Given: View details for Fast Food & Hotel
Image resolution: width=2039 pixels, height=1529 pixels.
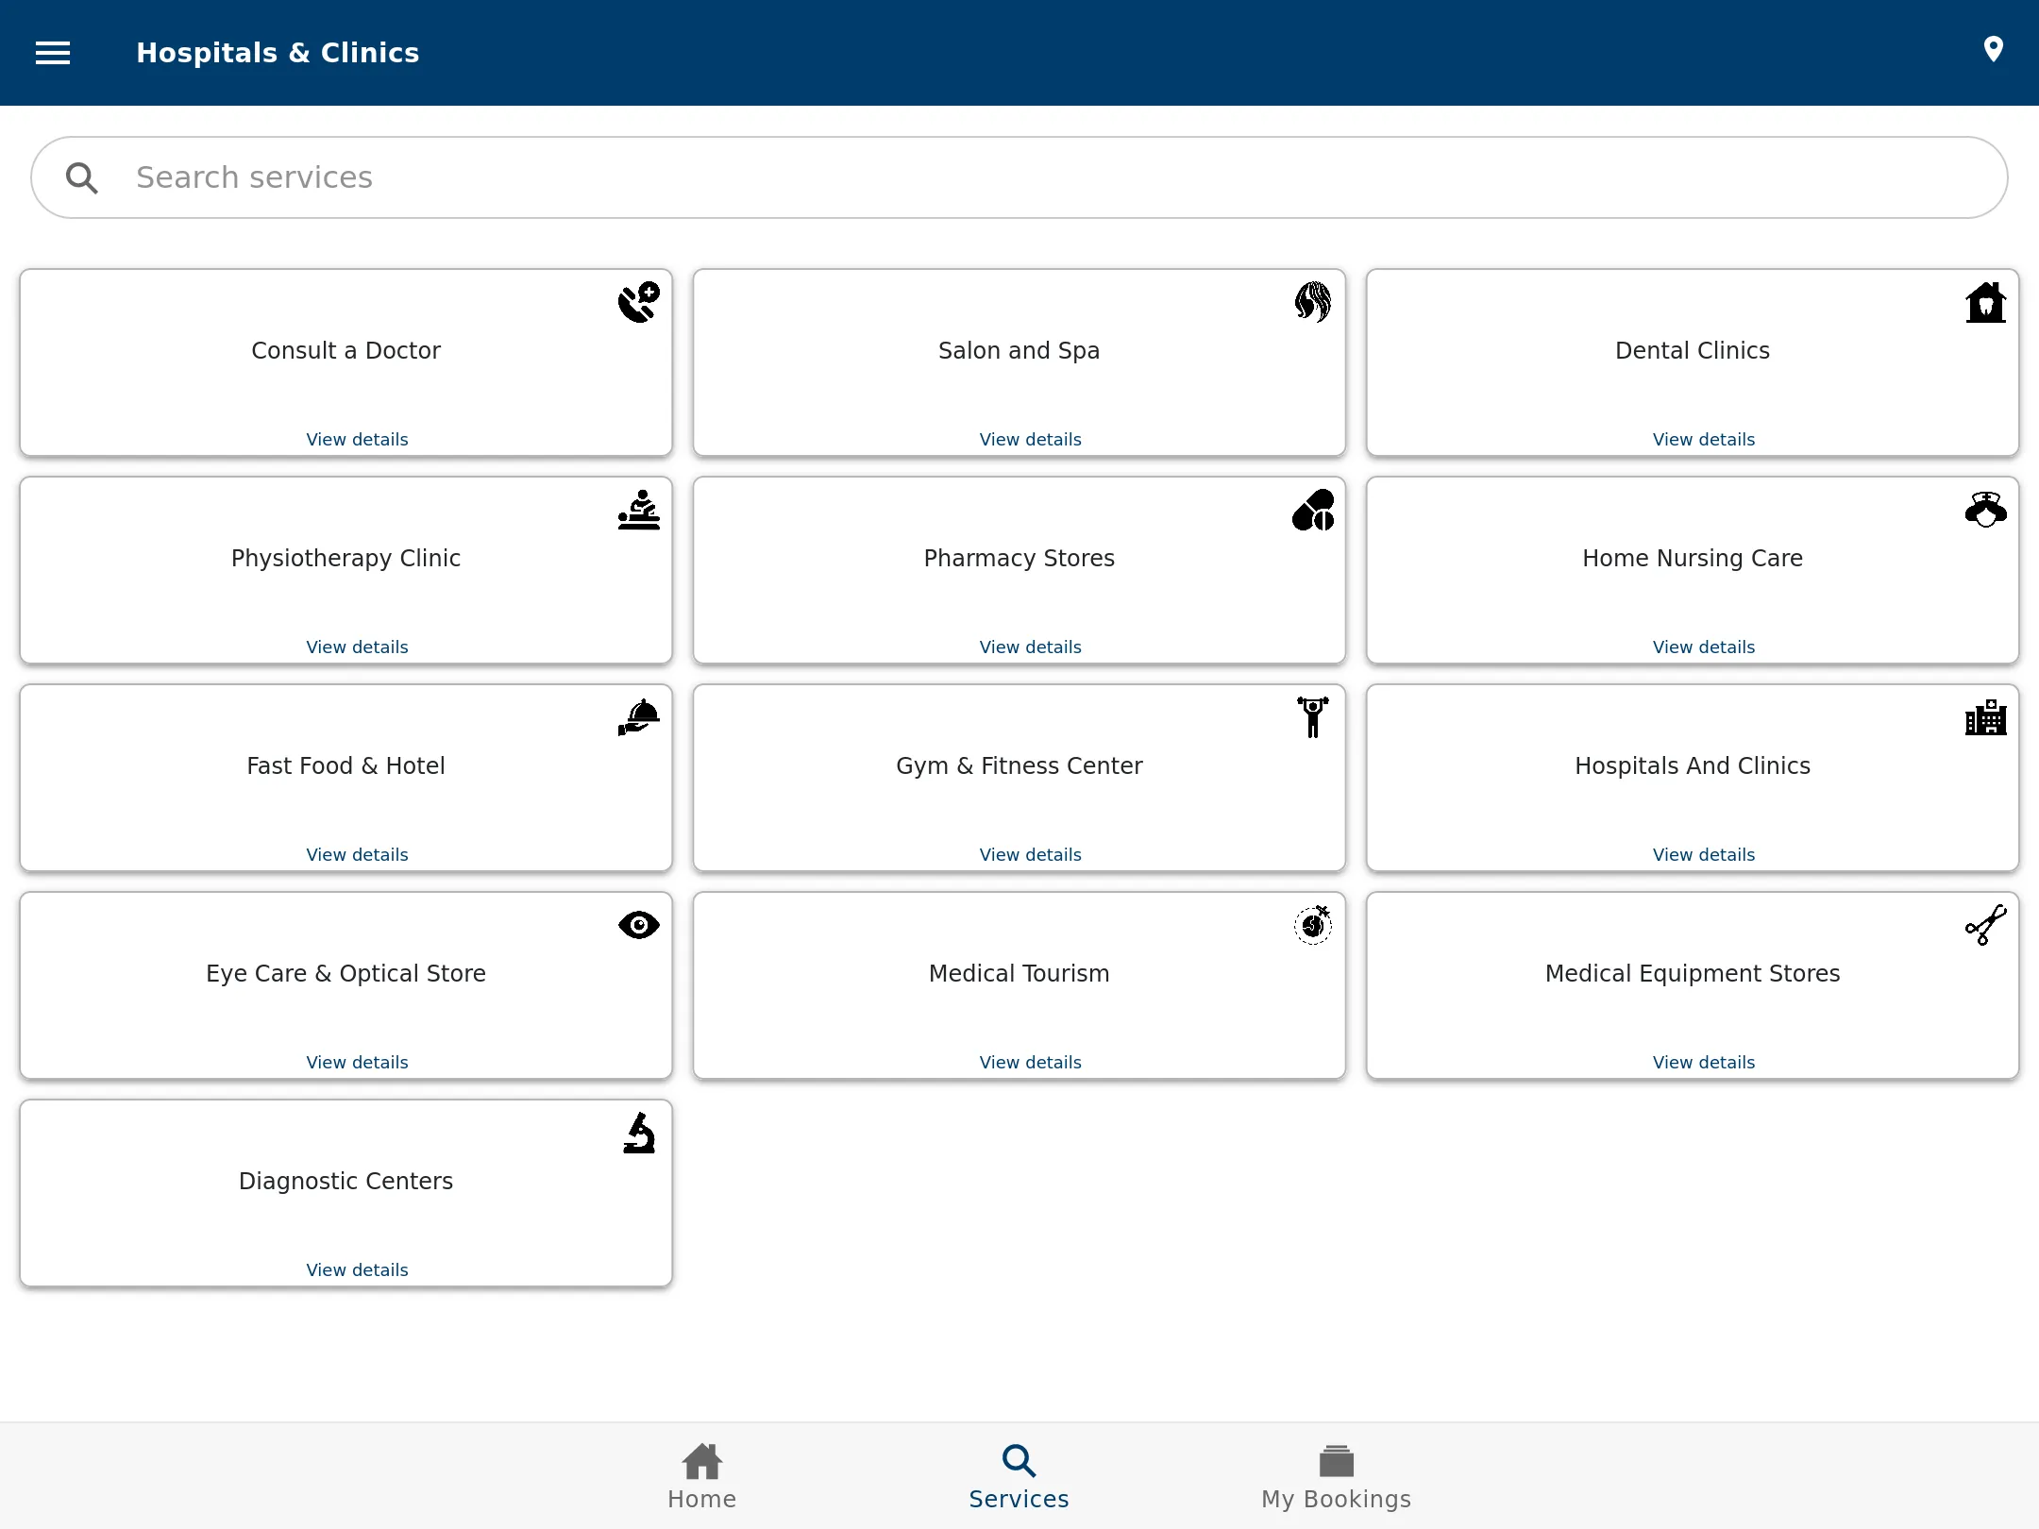Looking at the screenshot, I should [357, 855].
